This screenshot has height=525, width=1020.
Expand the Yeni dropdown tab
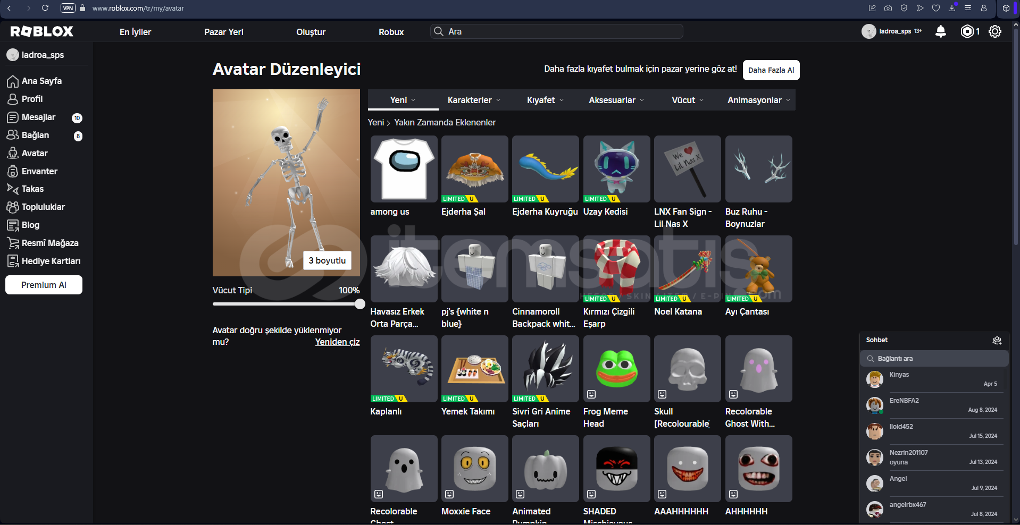pyautogui.click(x=403, y=100)
